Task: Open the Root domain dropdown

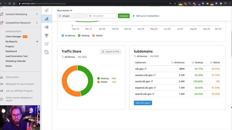Action: coord(65,10)
